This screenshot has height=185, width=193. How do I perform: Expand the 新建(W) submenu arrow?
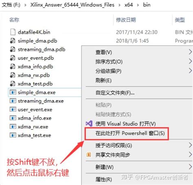click(x=190, y=167)
